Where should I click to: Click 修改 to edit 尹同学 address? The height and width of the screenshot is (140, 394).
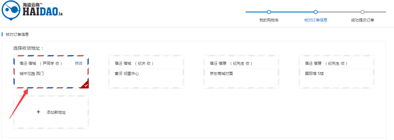79,63
